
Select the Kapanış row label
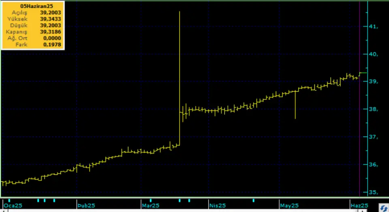pyautogui.click(x=17, y=32)
